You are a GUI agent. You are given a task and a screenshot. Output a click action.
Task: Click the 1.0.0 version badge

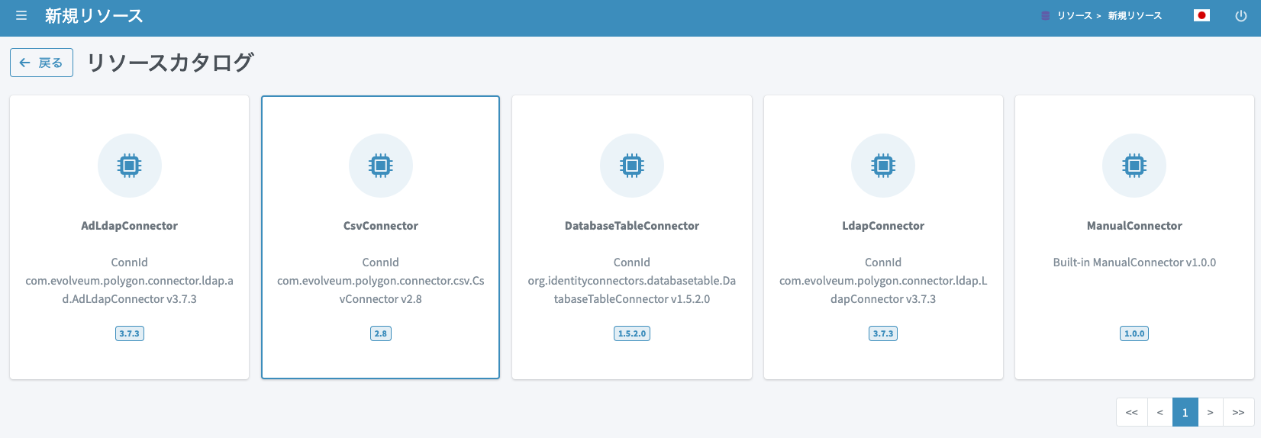[x=1134, y=333]
